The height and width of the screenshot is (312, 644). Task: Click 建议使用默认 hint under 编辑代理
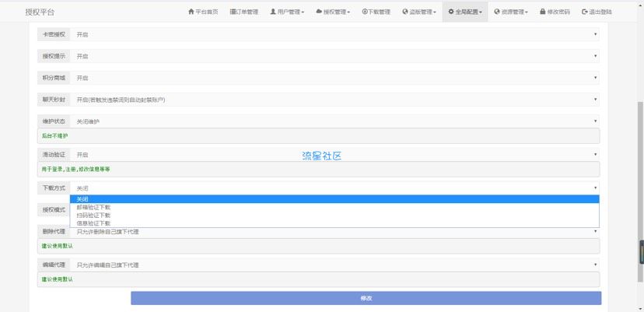pos(58,279)
